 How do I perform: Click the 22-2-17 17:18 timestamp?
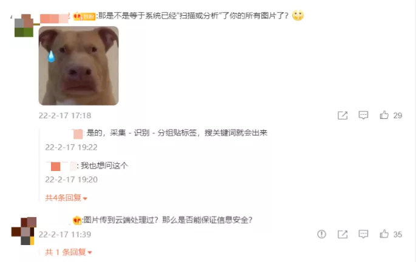(65, 115)
